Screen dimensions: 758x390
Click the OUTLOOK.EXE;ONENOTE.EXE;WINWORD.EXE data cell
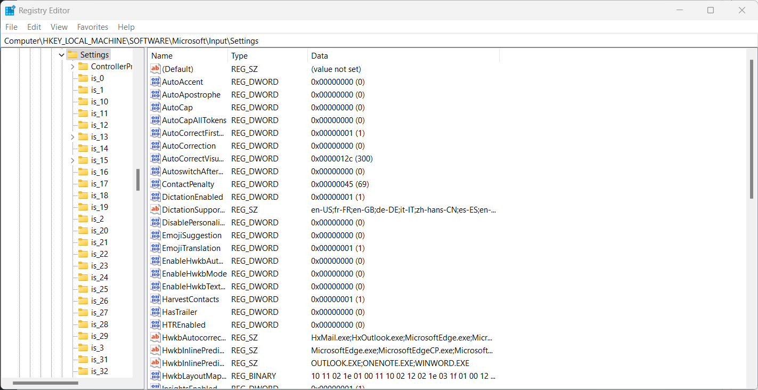point(390,363)
